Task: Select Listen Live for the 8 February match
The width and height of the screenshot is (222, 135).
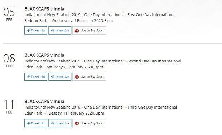Action: coord(60,77)
